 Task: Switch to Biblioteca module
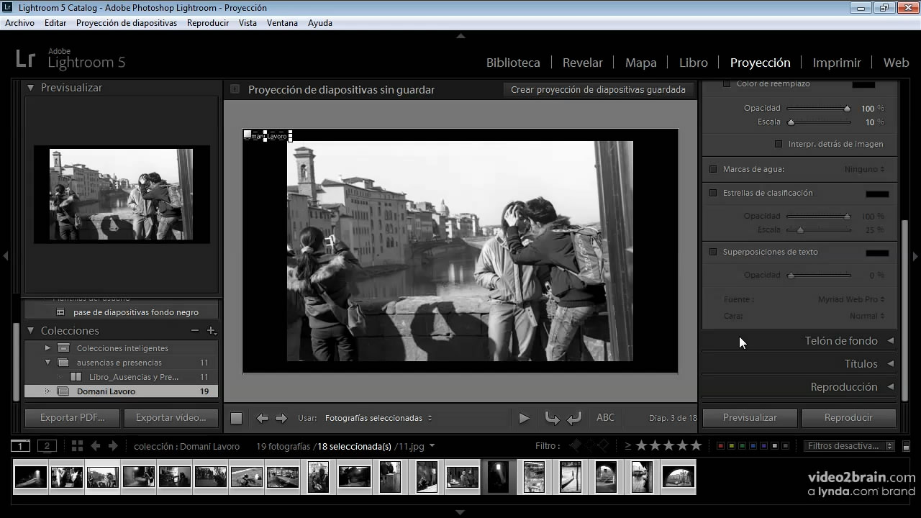tap(513, 63)
